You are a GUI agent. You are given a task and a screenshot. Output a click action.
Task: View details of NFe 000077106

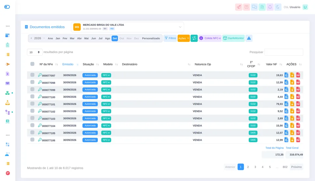286,140
